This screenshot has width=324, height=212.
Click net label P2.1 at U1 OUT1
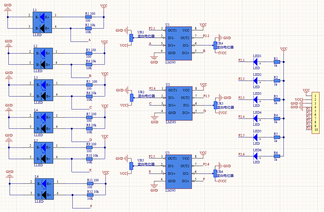point(152,28)
